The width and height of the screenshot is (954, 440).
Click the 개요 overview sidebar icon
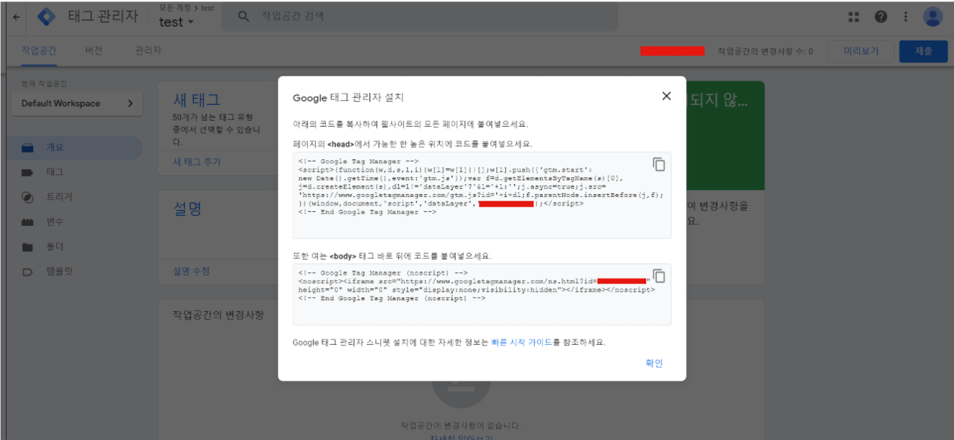pyautogui.click(x=28, y=148)
